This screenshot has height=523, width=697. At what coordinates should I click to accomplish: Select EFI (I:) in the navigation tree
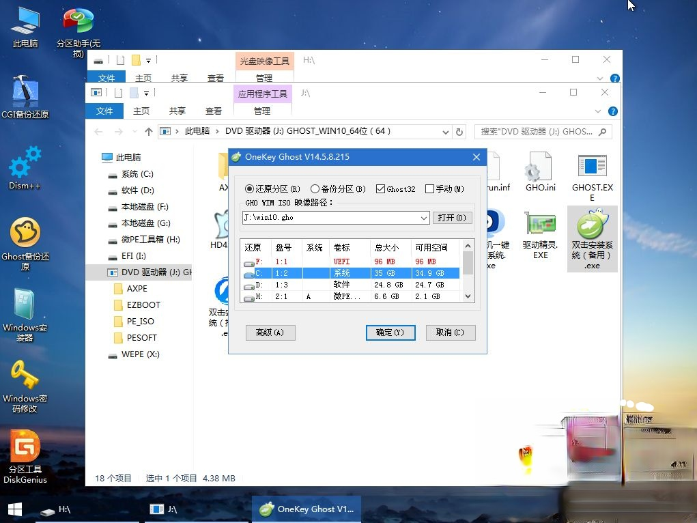pyautogui.click(x=133, y=256)
